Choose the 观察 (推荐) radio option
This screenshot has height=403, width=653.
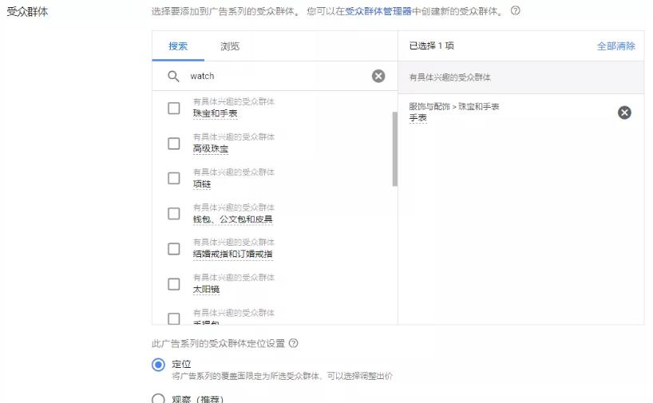158,399
